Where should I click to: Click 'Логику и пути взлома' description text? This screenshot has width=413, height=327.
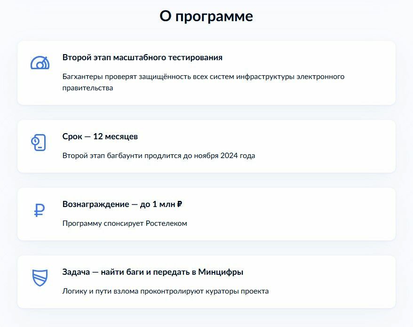pos(166,291)
